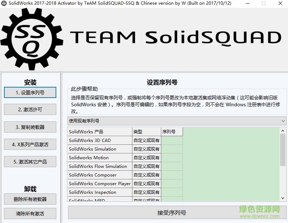Image resolution: width=288 pixels, height=223 pixels.
Task: Click the table's vertical scrollbar thumb
Action: coord(283,150)
